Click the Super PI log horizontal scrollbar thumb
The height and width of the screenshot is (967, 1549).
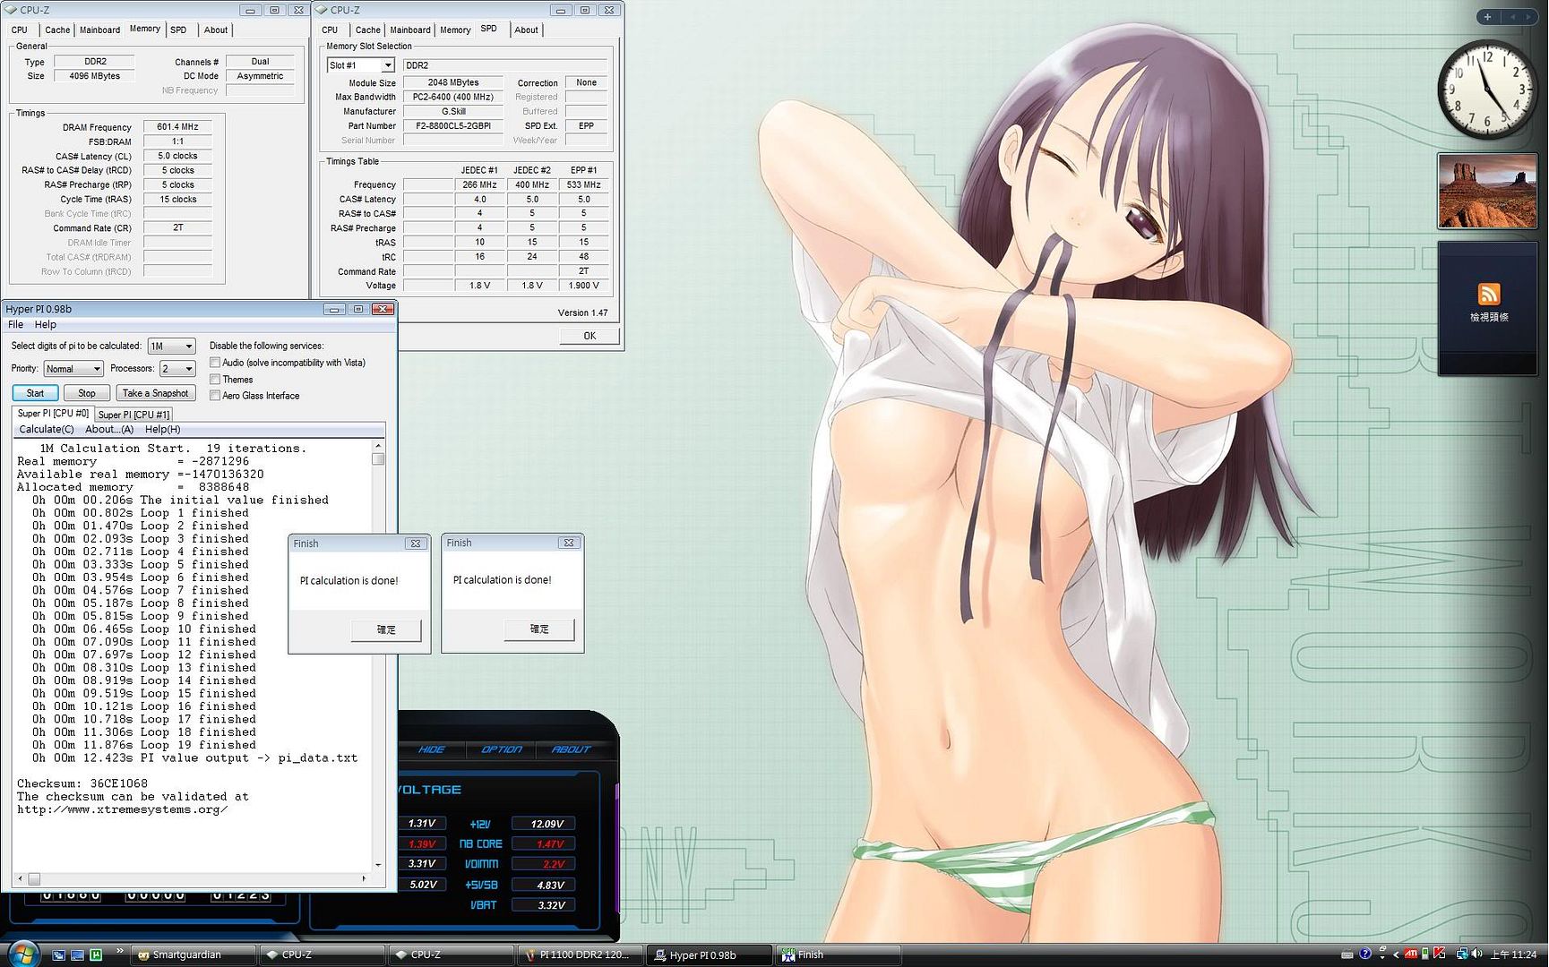[34, 879]
